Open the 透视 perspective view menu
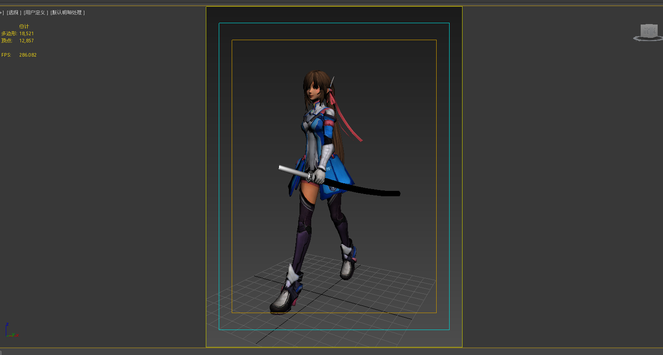The image size is (663, 355). coord(14,12)
